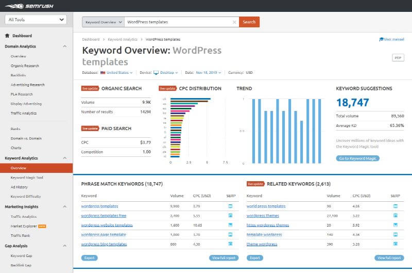The width and height of the screenshot is (412, 273).
Task: Open Ad History in sidebar
Action: (19, 187)
